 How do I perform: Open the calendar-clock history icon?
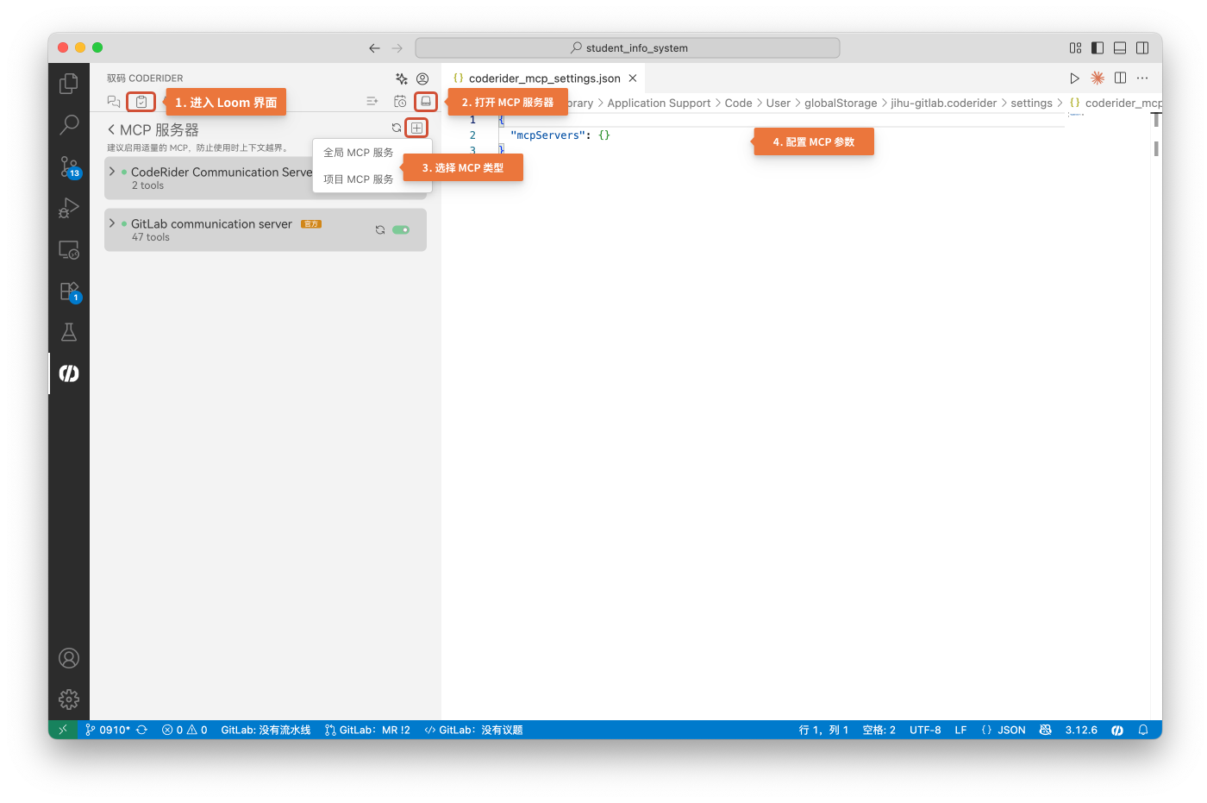[x=400, y=102]
